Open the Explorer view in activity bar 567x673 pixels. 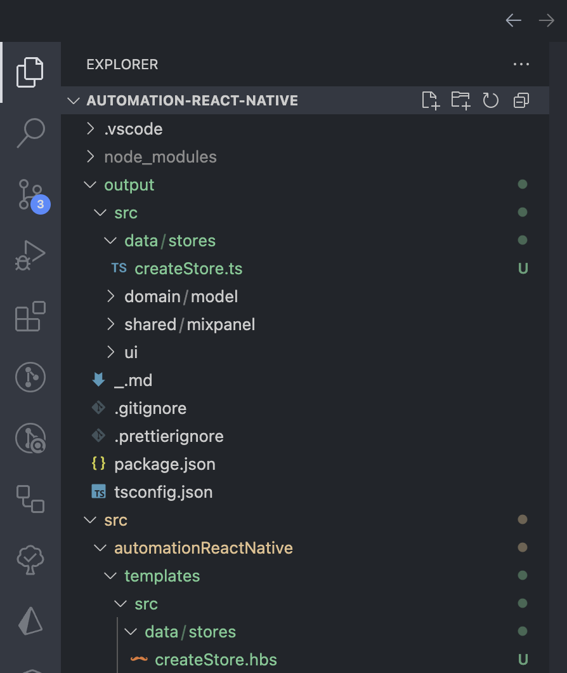30,72
